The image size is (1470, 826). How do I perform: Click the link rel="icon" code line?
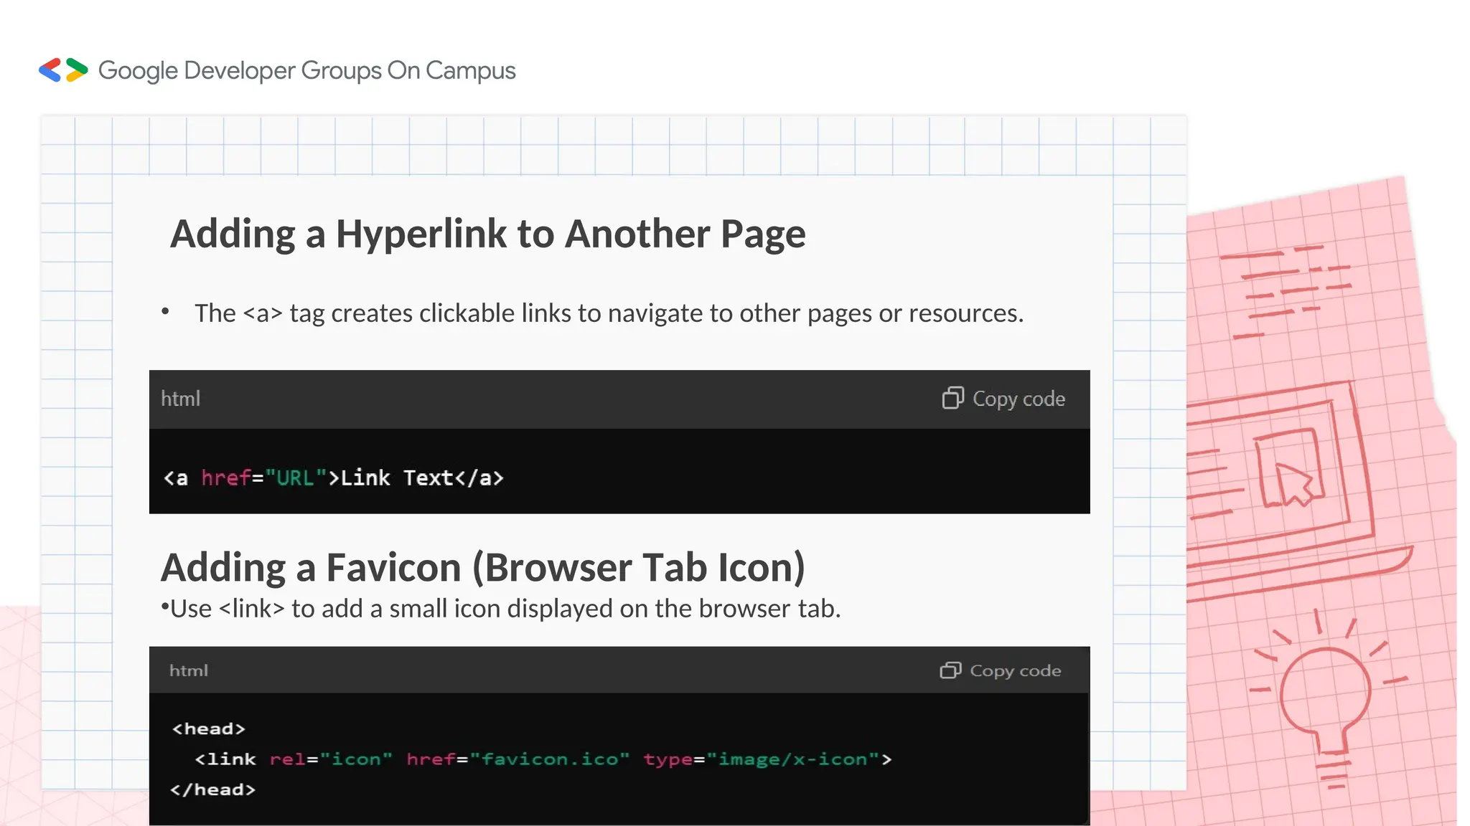[x=543, y=759]
